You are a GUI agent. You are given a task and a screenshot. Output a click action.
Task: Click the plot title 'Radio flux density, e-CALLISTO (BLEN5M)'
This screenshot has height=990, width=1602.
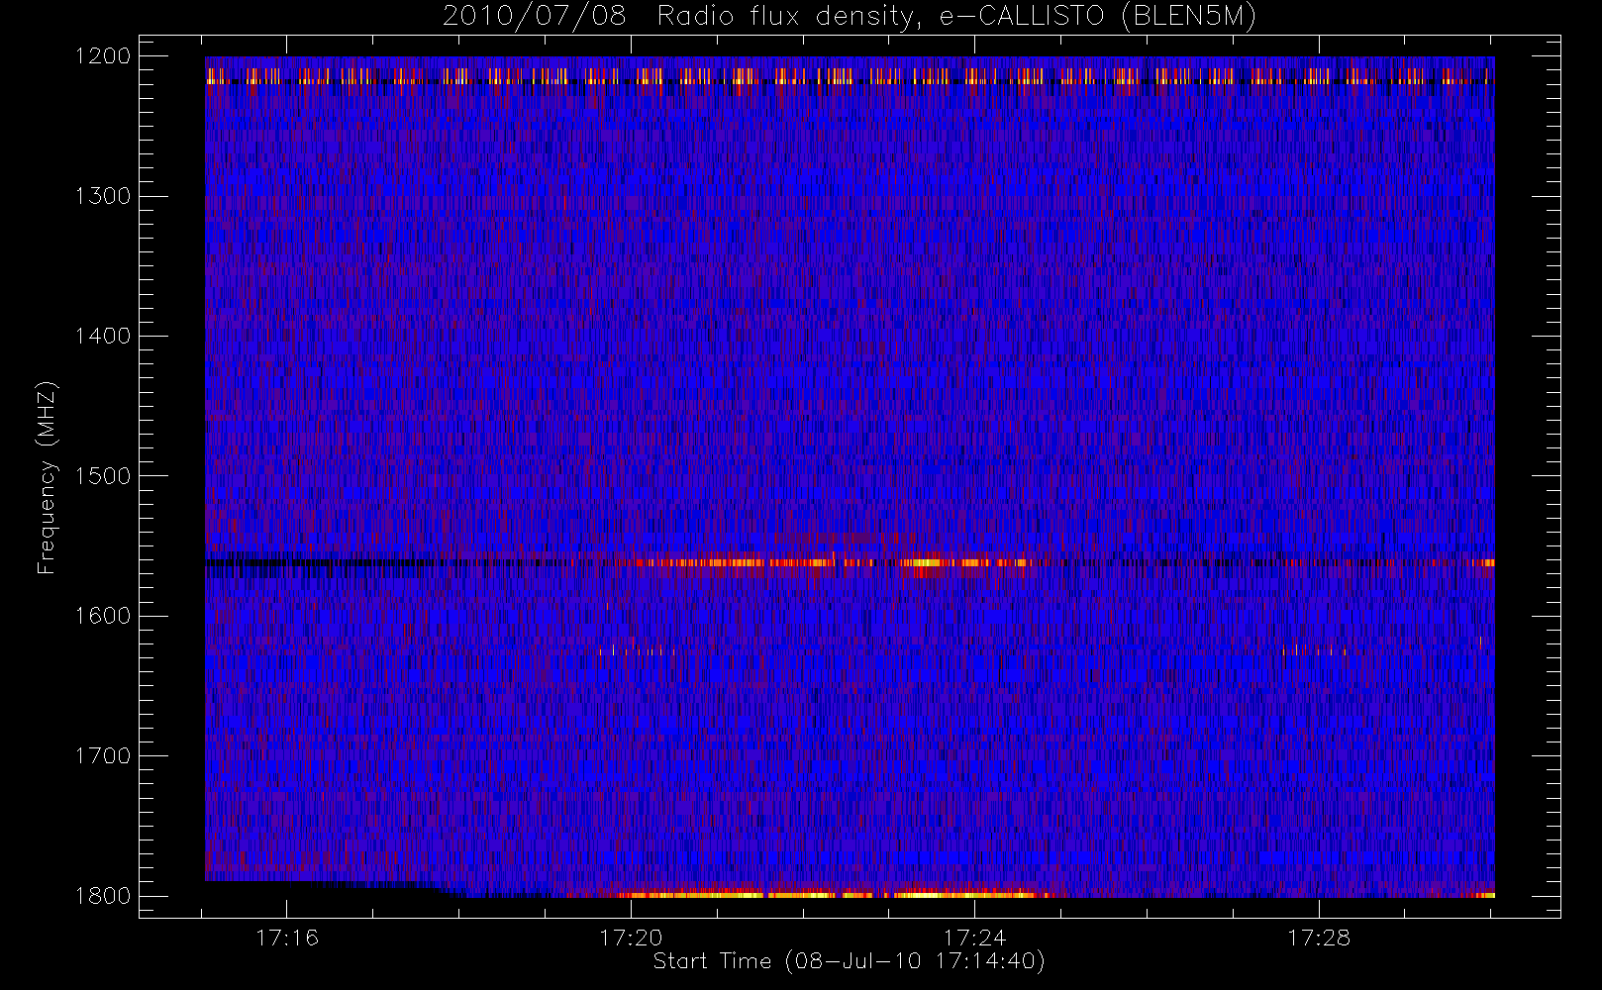click(955, 16)
